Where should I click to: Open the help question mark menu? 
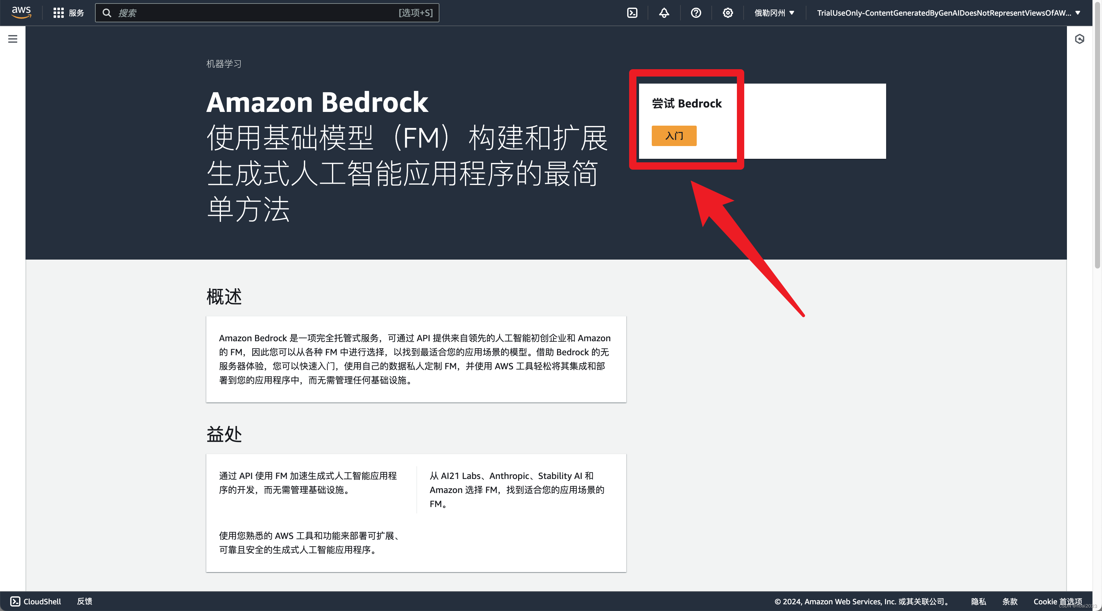[696, 13]
